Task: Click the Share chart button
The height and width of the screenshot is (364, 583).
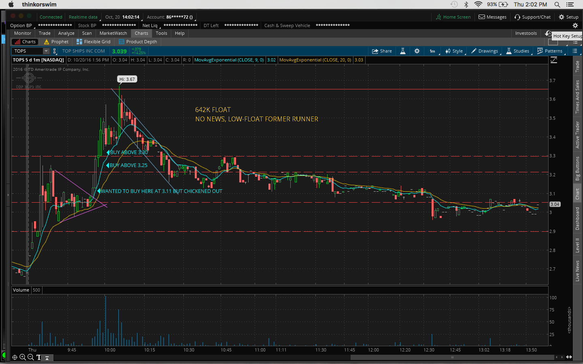Action: pyautogui.click(x=382, y=51)
